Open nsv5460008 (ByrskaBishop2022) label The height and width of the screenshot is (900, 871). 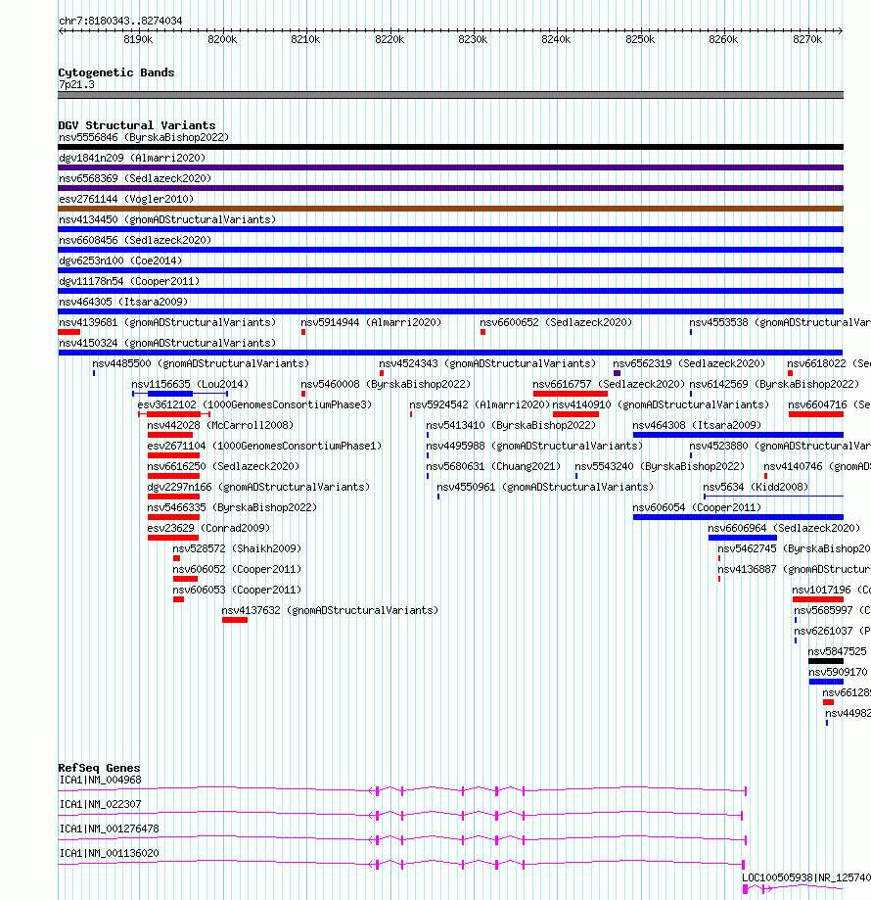(386, 385)
